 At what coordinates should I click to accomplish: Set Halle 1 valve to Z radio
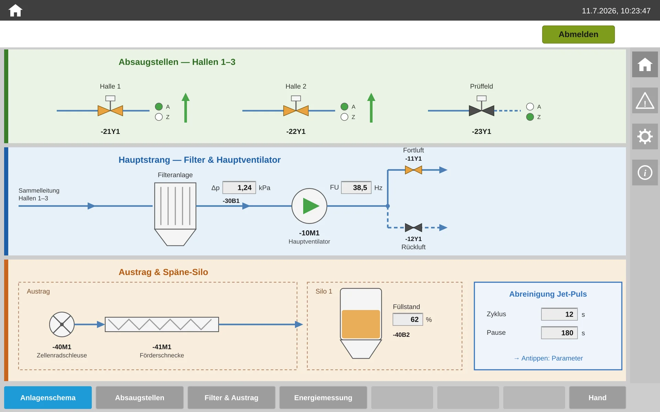point(159,117)
